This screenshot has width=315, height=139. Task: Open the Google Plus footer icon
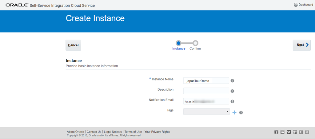point(295,132)
